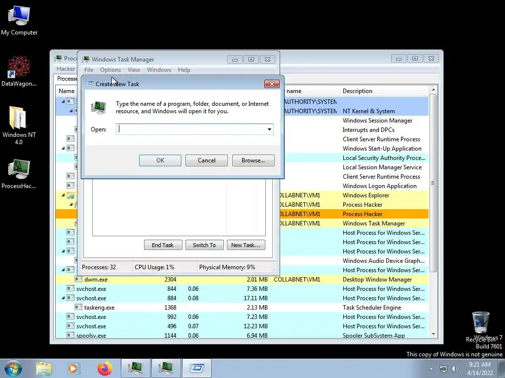
Task: Click OK in Create New Task
Action: [160, 160]
